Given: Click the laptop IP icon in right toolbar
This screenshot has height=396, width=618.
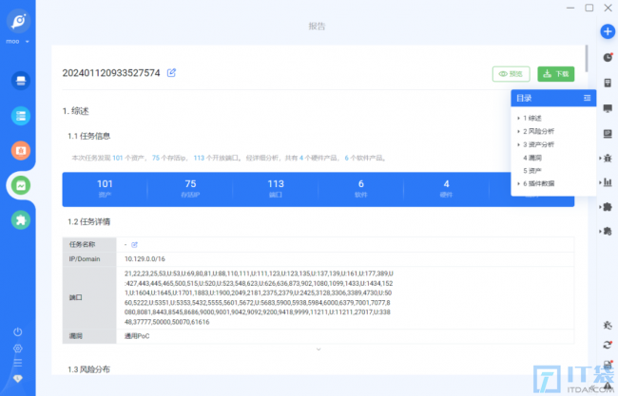Looking at the screenshot, I should [x=608, y=134].
